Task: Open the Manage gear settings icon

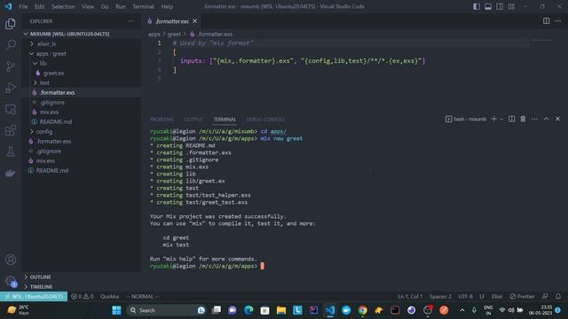Action: pyautogui.click(x=11, y=281)
